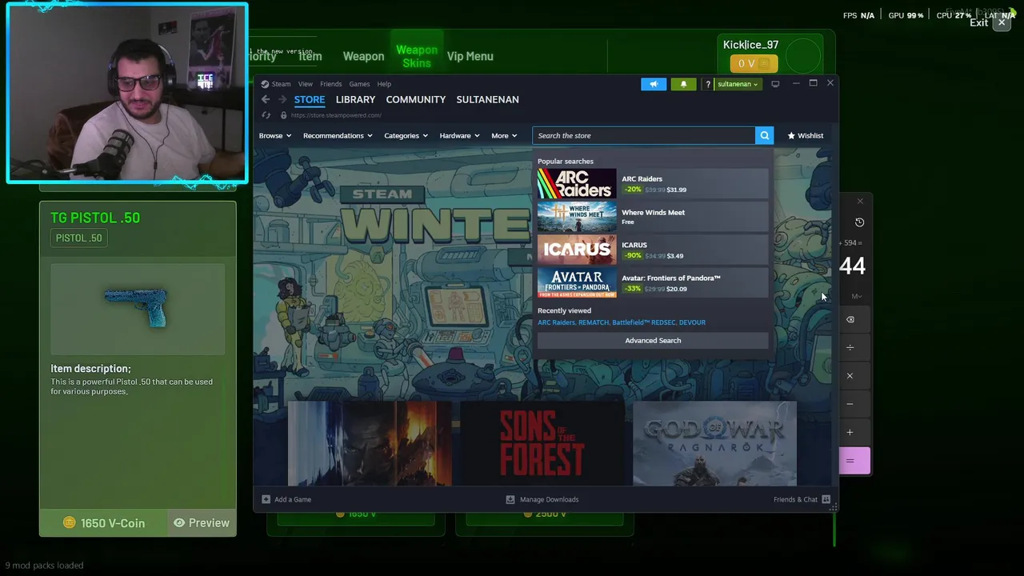
Task: Switch to Steam Big Picture mode icon
Action: coord(775,84)
